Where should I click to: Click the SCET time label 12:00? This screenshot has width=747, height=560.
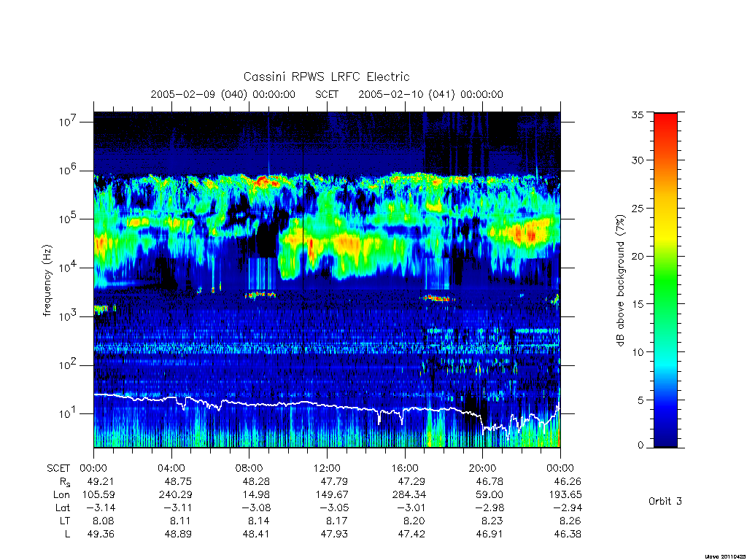pyautogui.click(x=327, y=468)
